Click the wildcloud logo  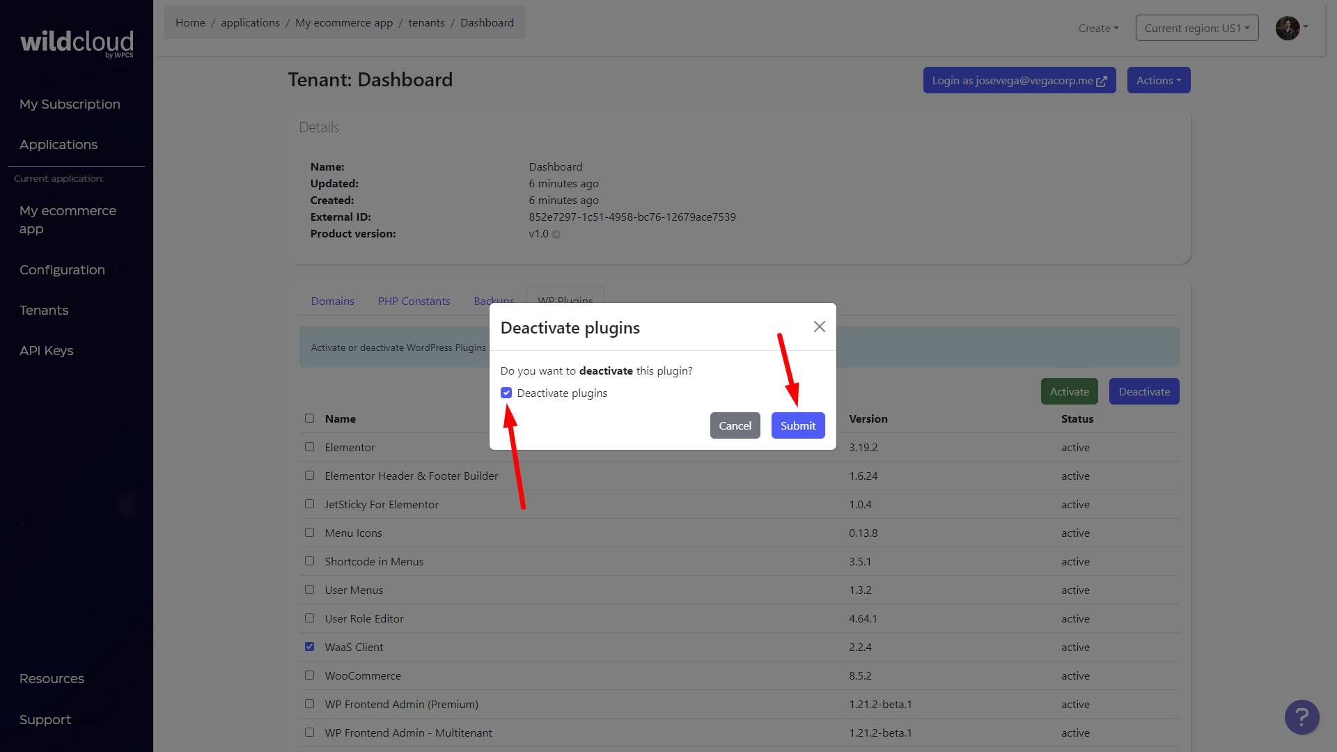(x=77, y=43)
